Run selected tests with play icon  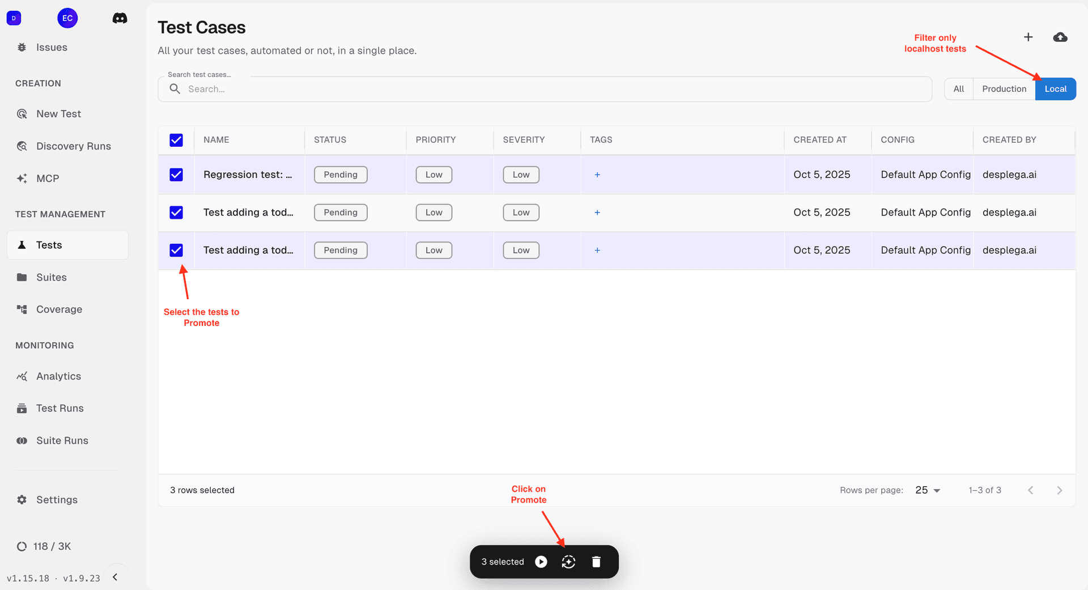(x=541, y=562)
